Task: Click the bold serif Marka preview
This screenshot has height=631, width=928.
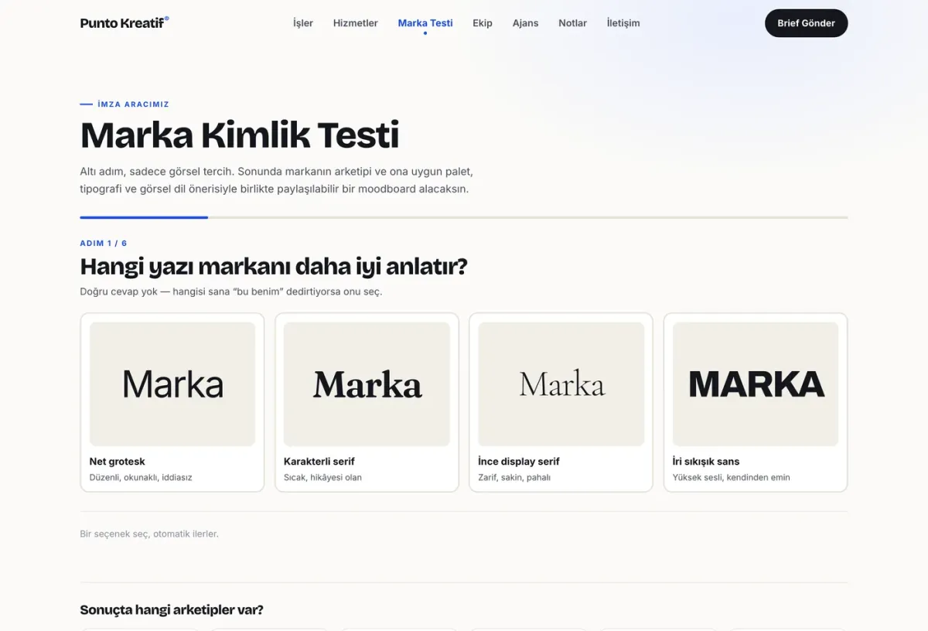Action: click(x=367, y=384)
